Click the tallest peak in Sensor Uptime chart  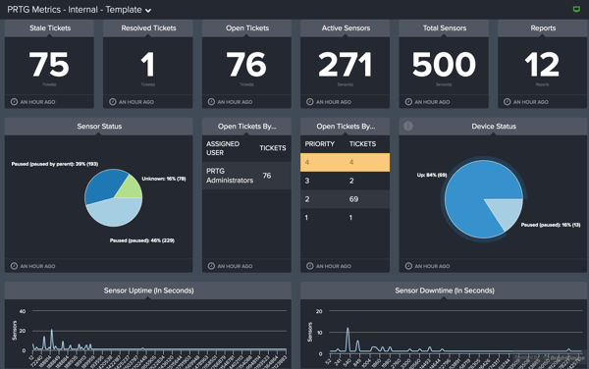pyautogui.click(x=51, y=331)
